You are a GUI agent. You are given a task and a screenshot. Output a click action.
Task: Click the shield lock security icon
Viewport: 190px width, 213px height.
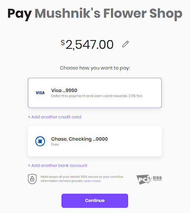32,179
